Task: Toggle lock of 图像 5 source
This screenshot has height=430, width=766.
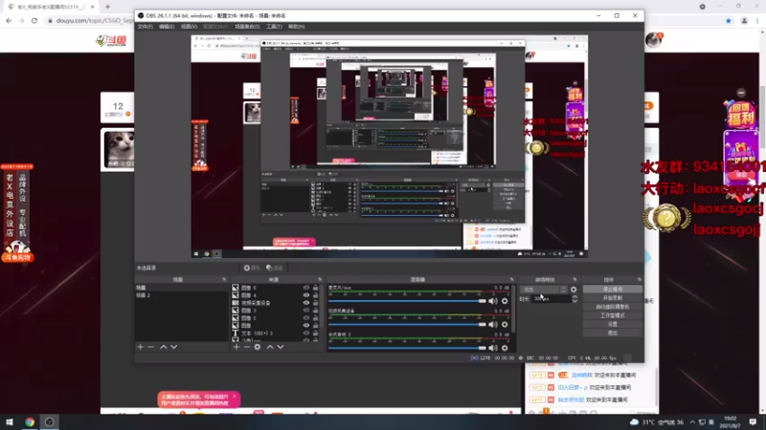Action: click(x=316, y=288)
